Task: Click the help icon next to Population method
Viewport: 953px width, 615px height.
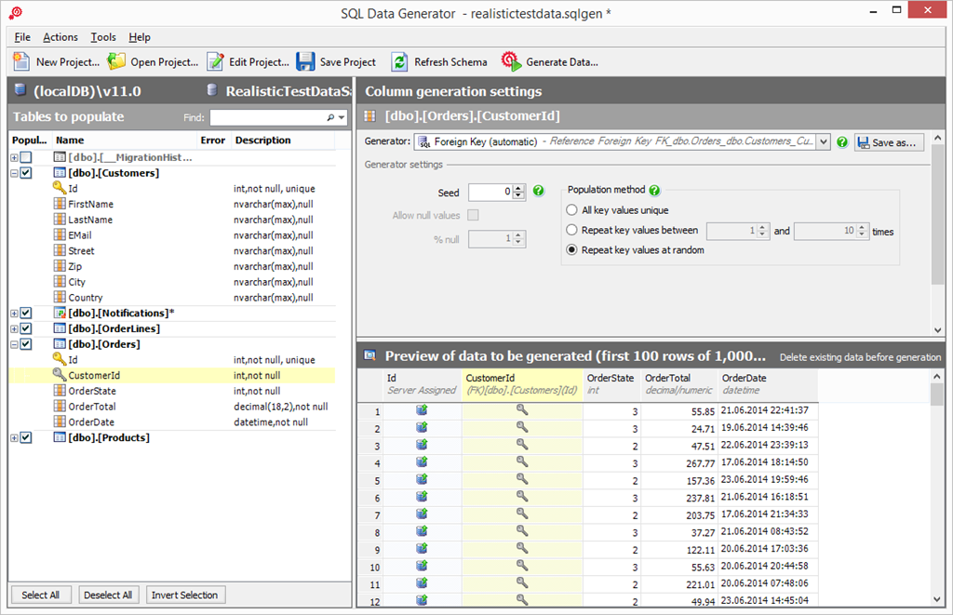Action: click(654, 190)
